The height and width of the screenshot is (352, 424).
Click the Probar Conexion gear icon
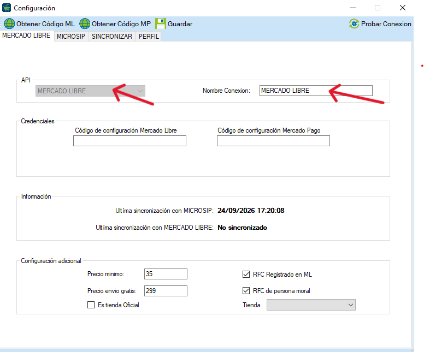354,24
